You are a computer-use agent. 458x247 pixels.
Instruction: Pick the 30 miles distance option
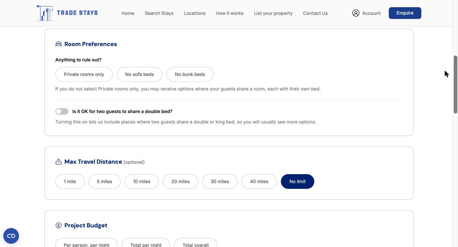pos(220,182)
